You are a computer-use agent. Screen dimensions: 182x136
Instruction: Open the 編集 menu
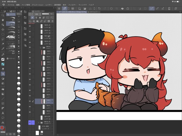tap(18, 5)
